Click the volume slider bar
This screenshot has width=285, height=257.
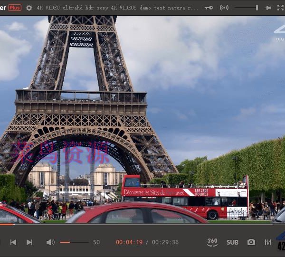(x=74, y=242)
